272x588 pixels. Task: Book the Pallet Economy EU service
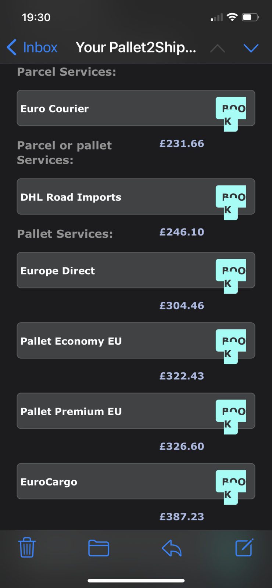click(x=231, y=347)
